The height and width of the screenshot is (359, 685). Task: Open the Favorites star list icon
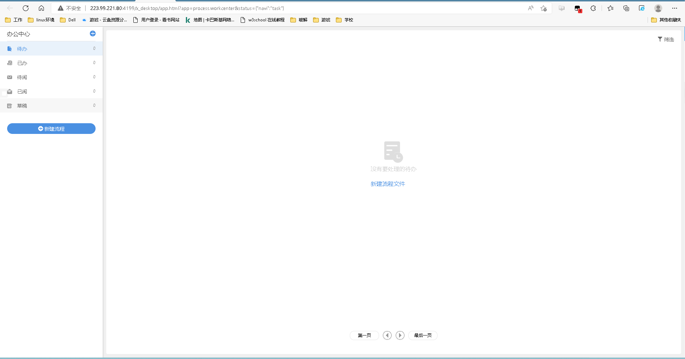point(610,8)
